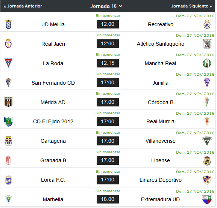Go to Jornada Siguiente
217x208 pixels.
191,6
